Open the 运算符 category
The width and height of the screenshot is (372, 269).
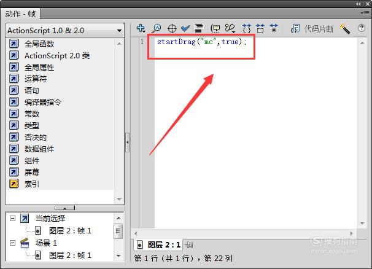(36, 79)
